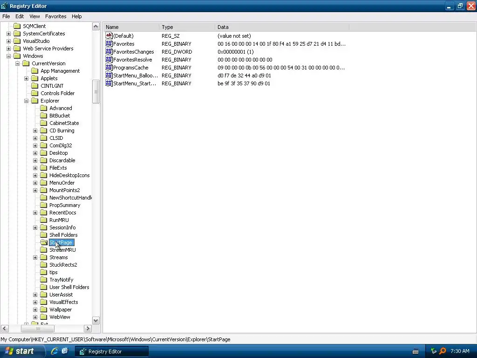Expand the VisualStudio key

pyautogui.click(x=8, y=41)
